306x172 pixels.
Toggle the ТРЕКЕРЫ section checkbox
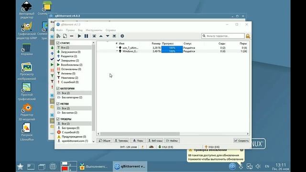coord(58,119)
